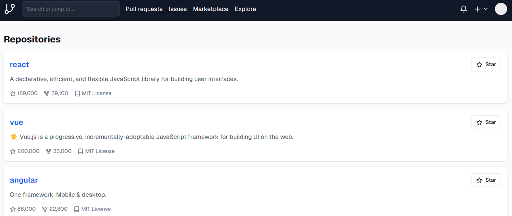Click MIT License text under vue
Viewport: 512px width, 216px height.
(100, 151)
